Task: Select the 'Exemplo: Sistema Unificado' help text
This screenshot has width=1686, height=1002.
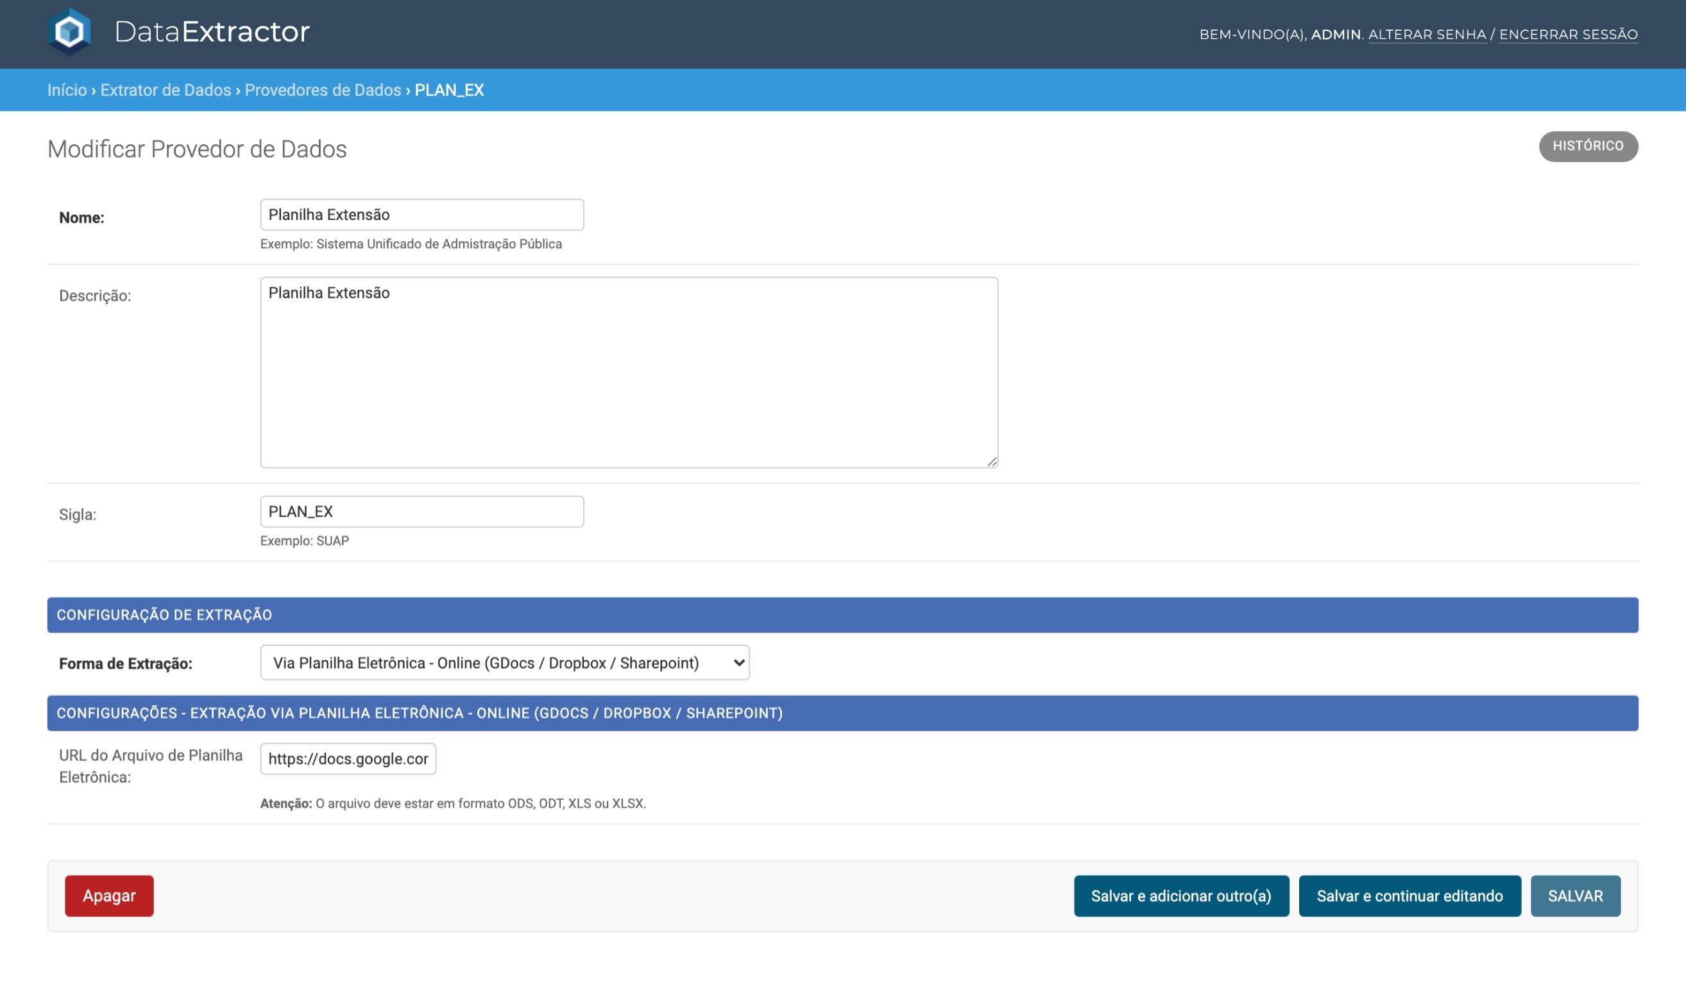Action: click(x=411, y=244)
